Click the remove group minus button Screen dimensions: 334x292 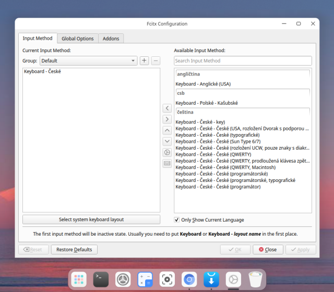coord(156,61)
